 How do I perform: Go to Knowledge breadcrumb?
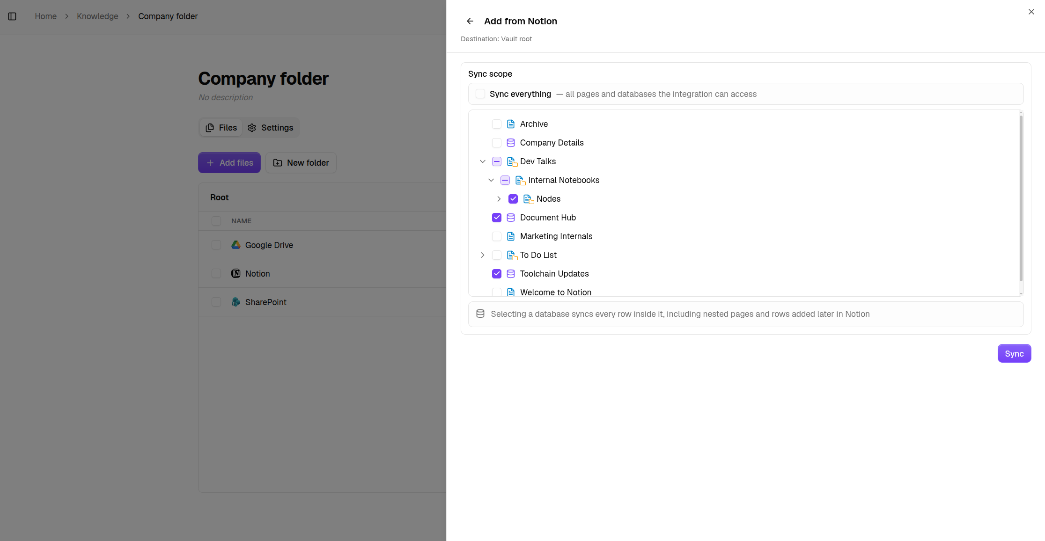[x=97, y=16]
